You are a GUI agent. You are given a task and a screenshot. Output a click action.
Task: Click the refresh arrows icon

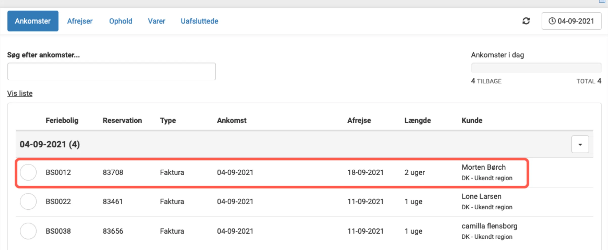tap(526, 21)
